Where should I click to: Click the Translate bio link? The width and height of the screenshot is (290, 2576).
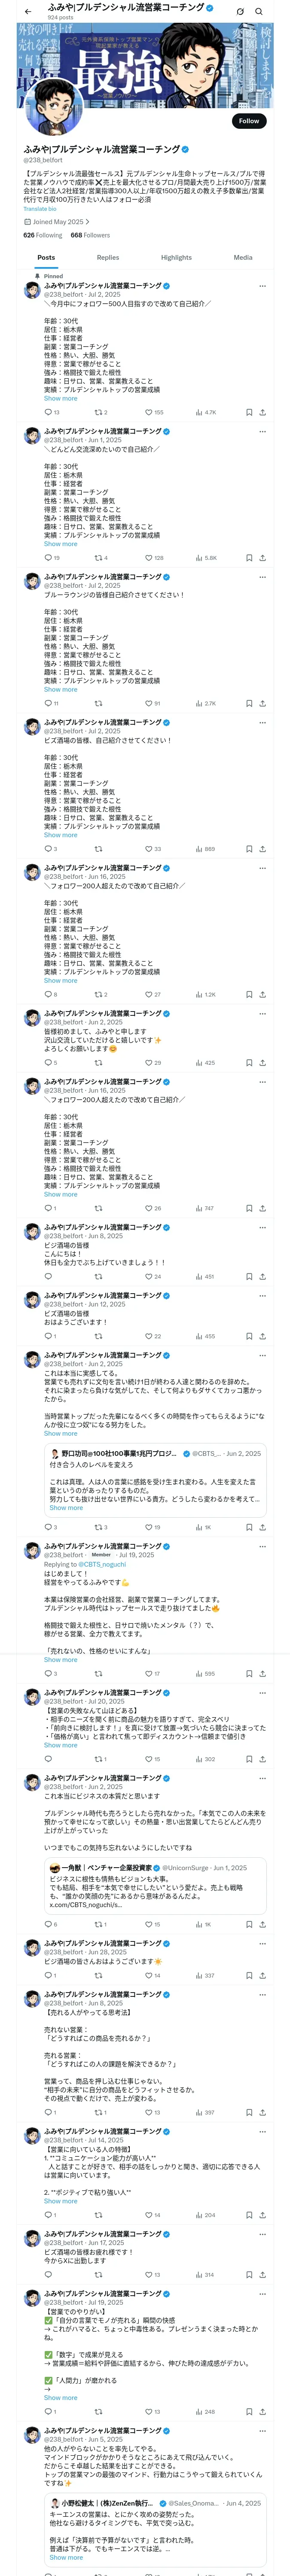pyautogui.click(x=40, y=209)
